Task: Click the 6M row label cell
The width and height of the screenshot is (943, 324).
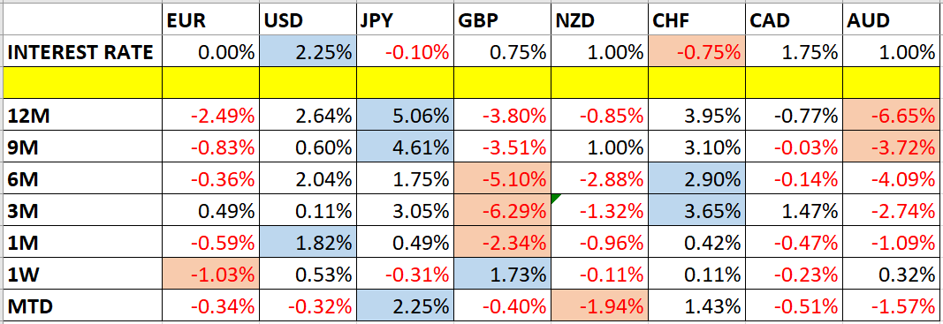Action: coord(82,178)
